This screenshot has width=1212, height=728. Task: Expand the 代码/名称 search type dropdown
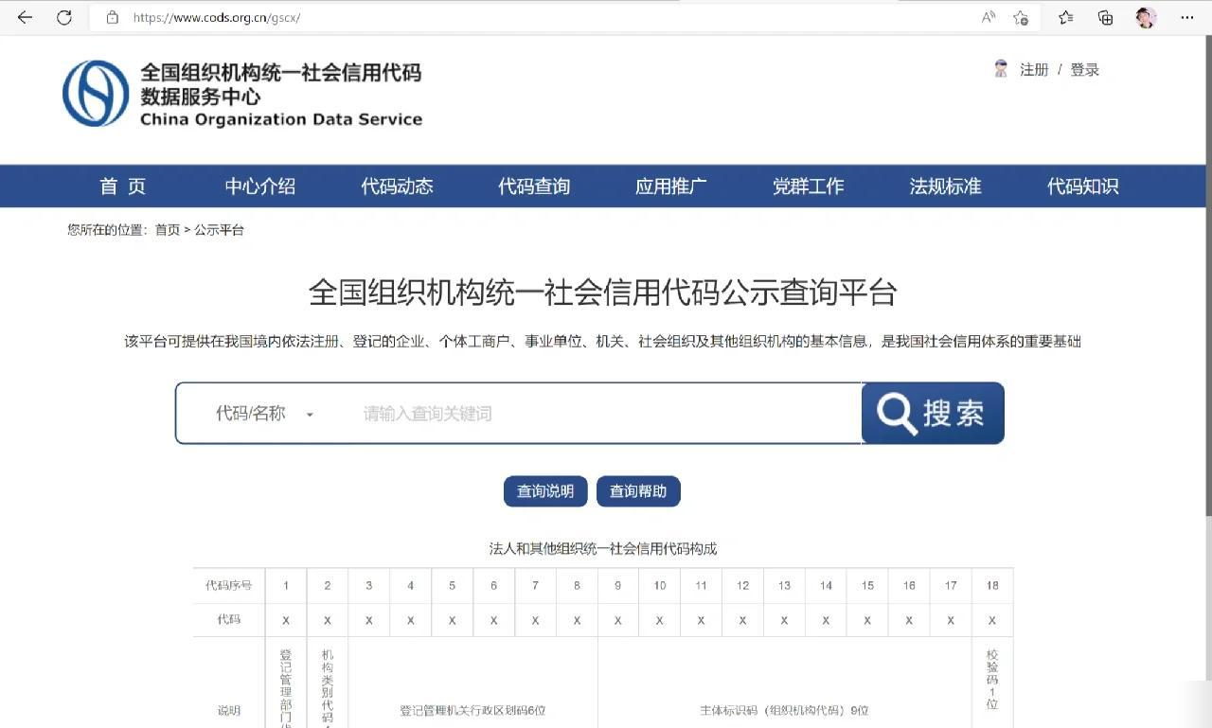tap(264, 414)
